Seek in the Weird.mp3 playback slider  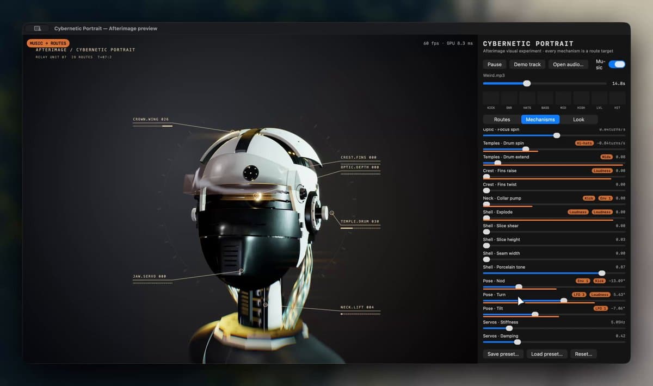pos(545,83)
